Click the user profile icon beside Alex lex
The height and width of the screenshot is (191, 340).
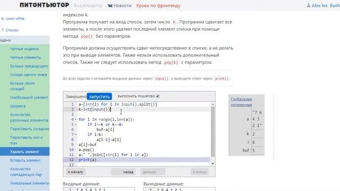coord(309,6)
